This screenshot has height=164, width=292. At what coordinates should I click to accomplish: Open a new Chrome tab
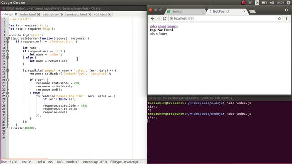(252, 11)
